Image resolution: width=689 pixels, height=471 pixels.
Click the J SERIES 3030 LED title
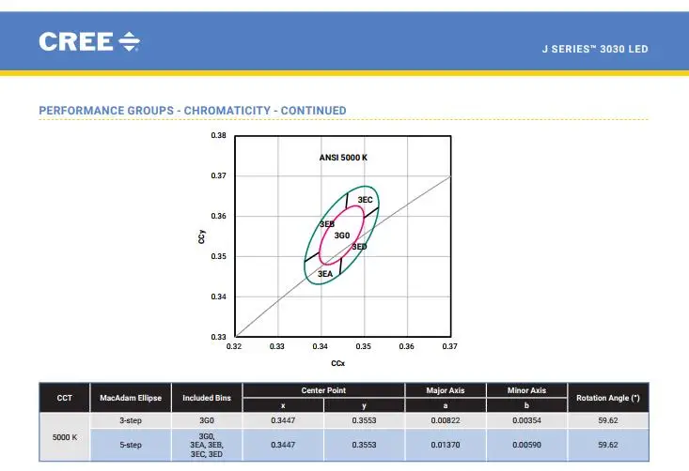pos(595,49)
